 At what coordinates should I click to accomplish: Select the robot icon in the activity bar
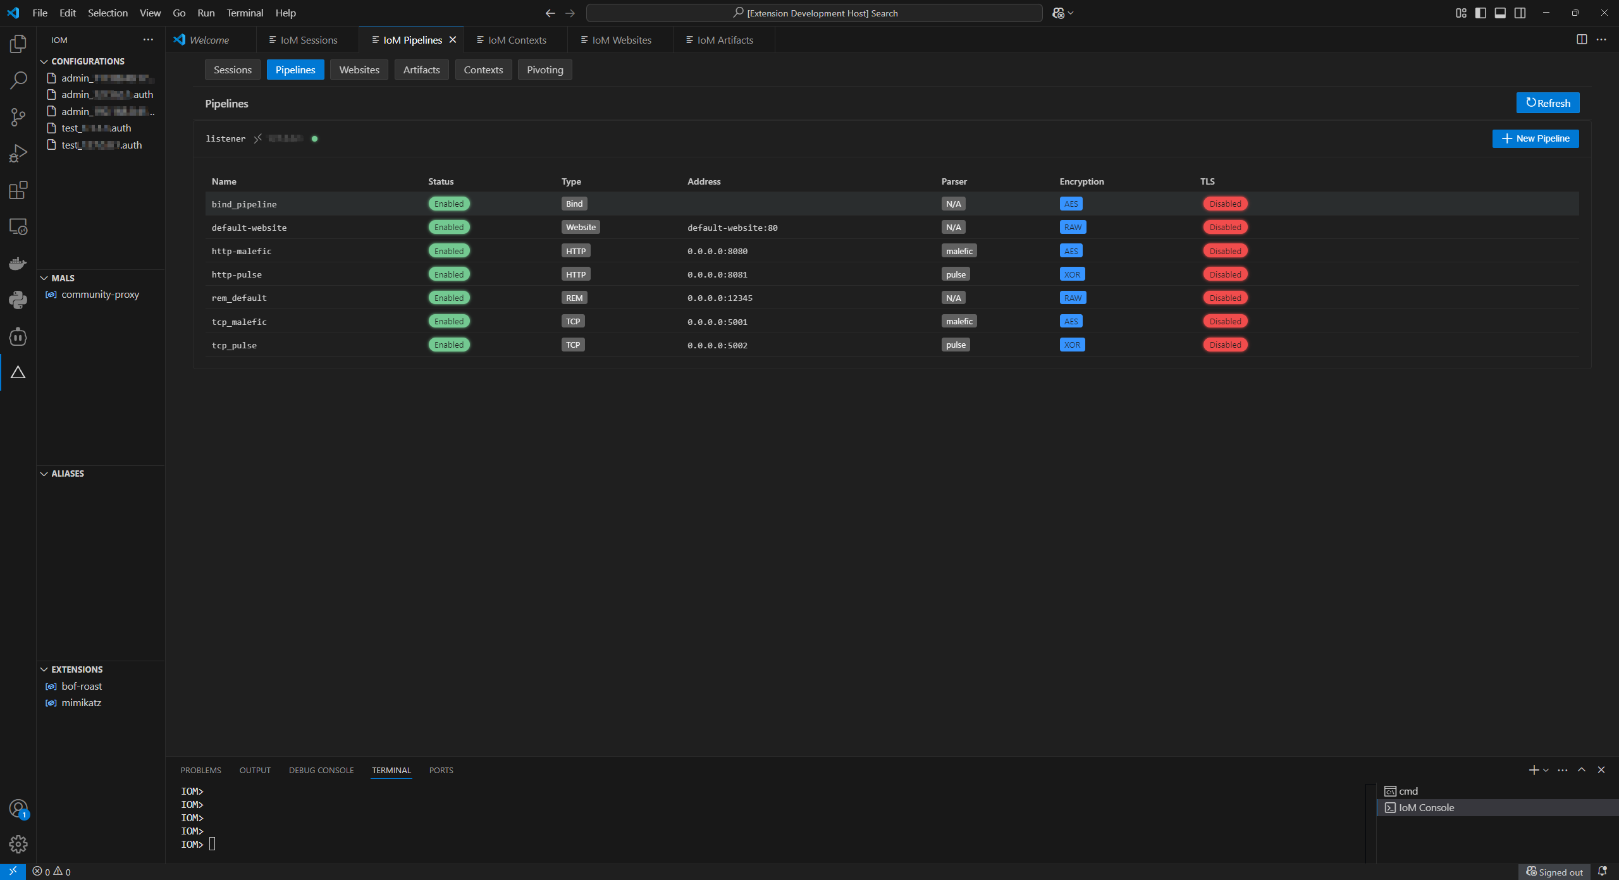(x=18, y=336)
